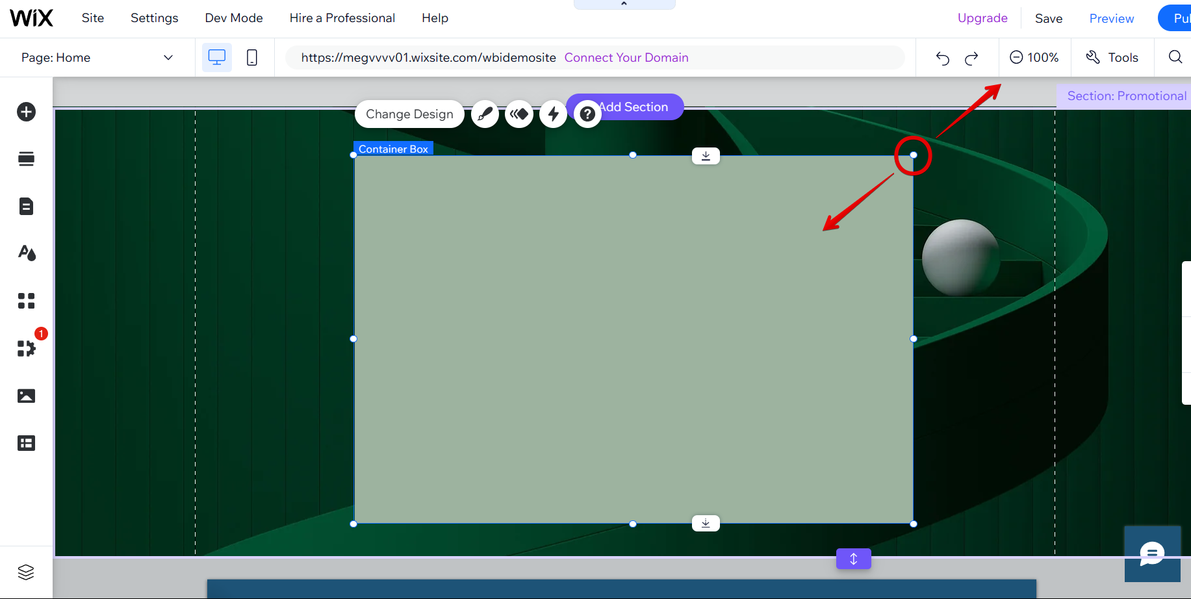Screen dimensions: 1191x599
Task: Open the Sections panel in sidebar
Action: click(x=26, y=159)
